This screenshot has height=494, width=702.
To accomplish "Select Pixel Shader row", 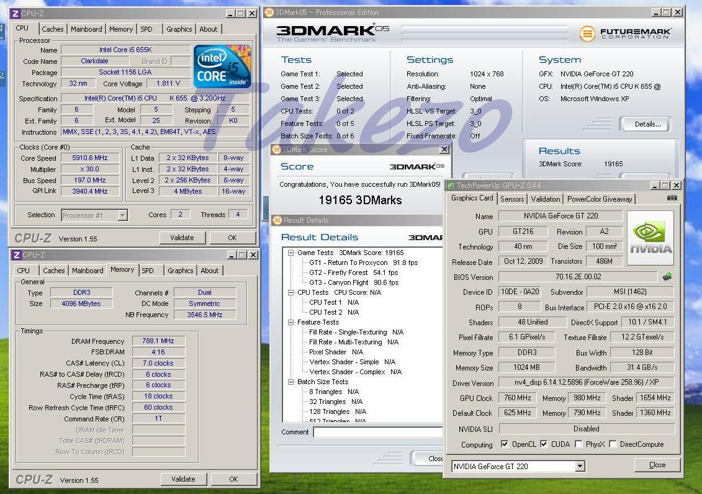I will 336,352.
